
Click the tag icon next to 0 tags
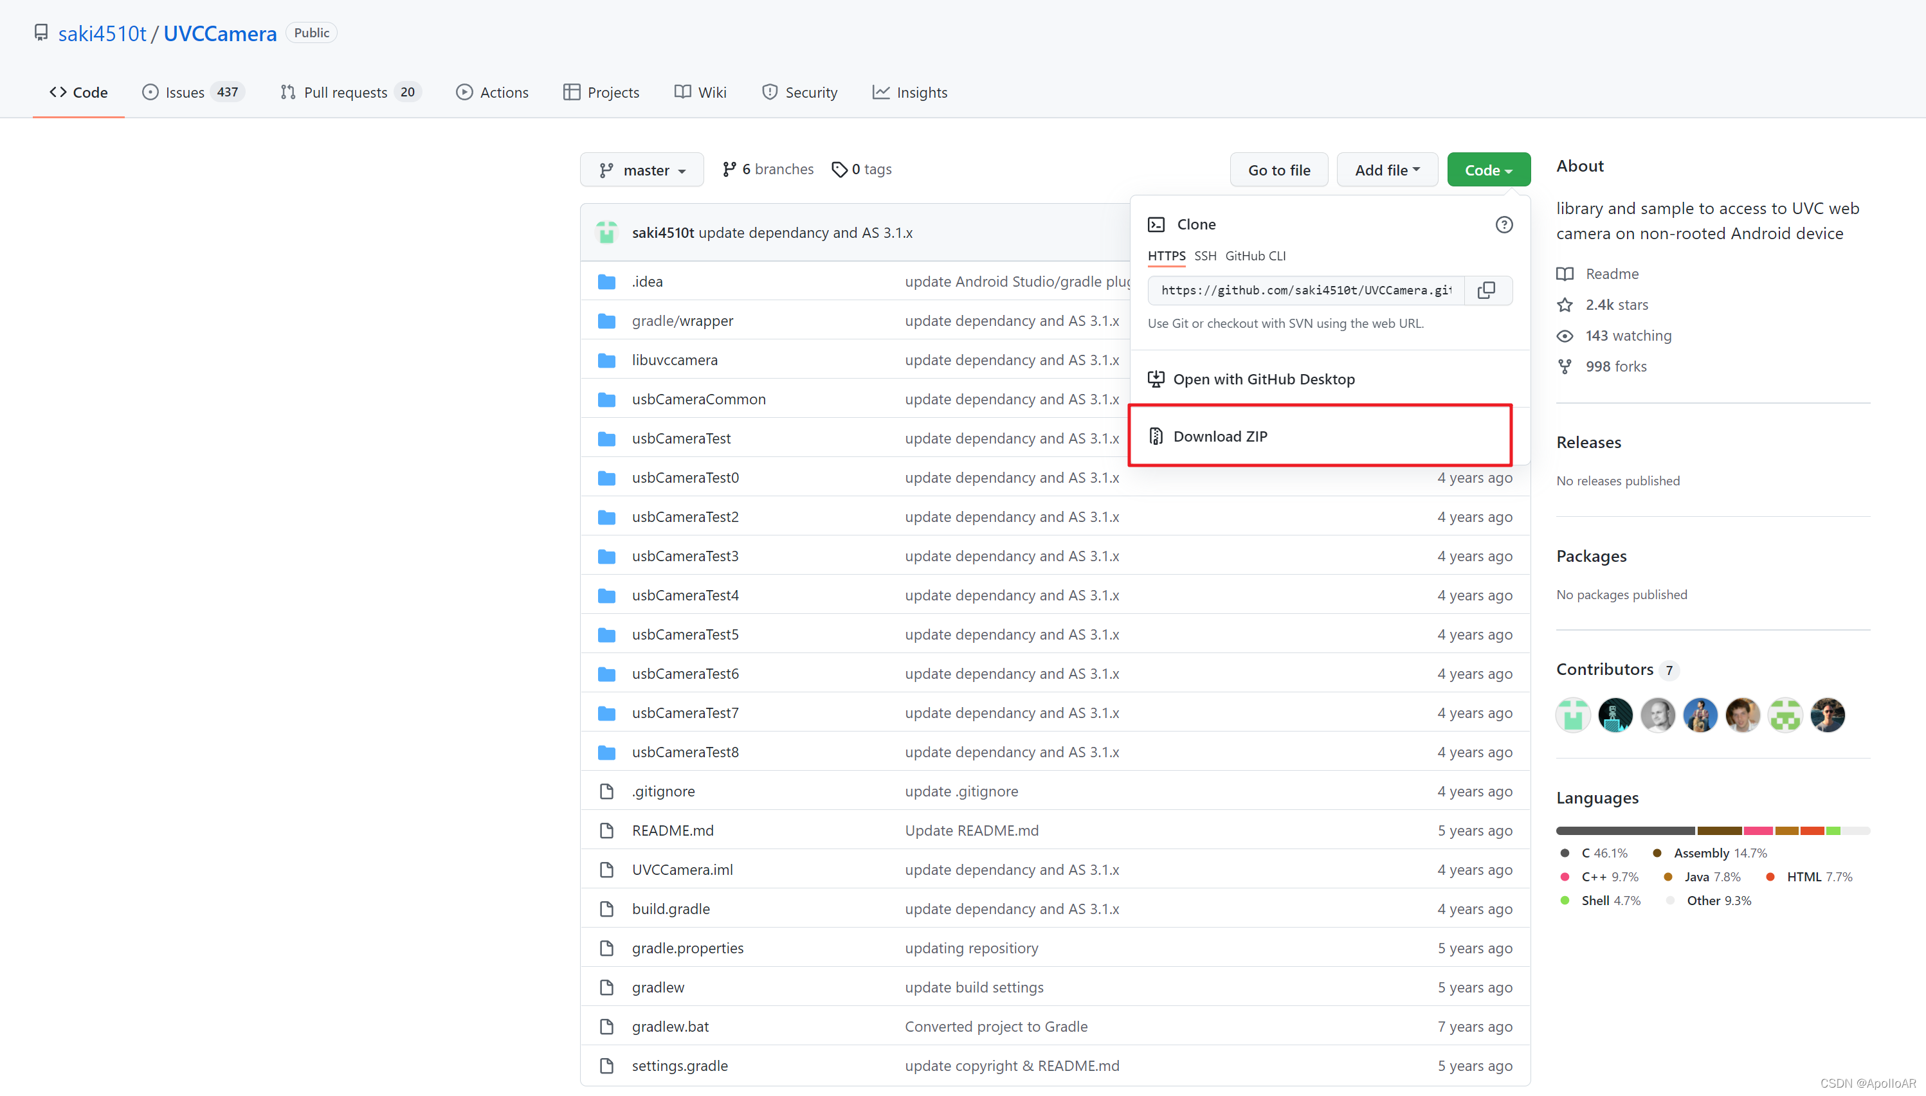click(x=839, y=169)
